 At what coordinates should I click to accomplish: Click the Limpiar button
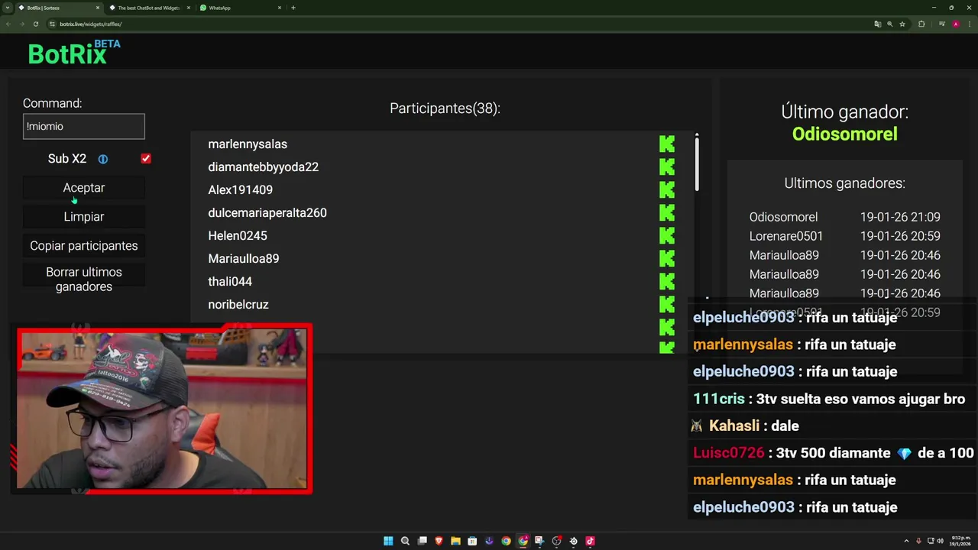coord(84,217)
